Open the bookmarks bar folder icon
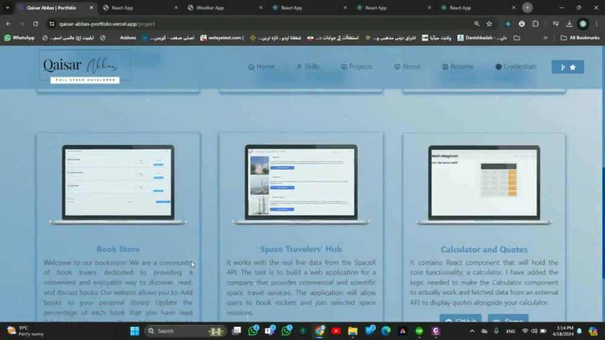 (517, 37)
